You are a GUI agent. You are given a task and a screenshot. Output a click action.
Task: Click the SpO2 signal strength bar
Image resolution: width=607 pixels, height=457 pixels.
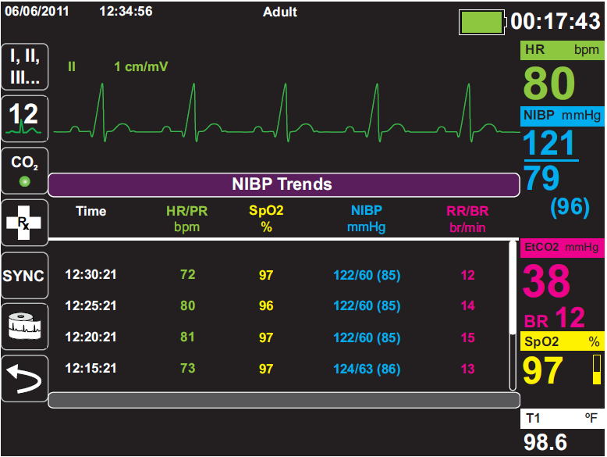(x=597, y=370)
